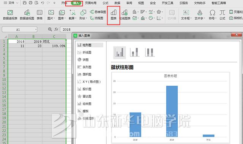The height and width of the screenshot is (144, 243).
Task: Switch to the 公式 ribbon tab
Action: (106, 3)
